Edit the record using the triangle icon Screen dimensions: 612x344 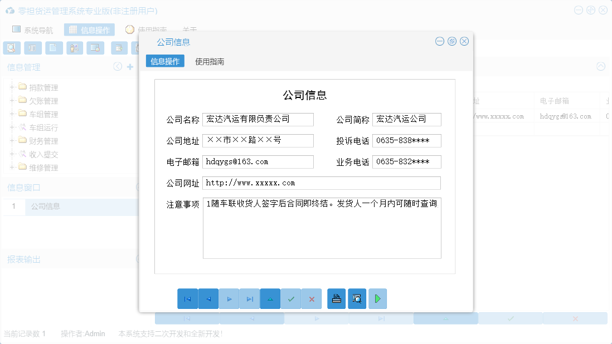[x=270, y=299]
